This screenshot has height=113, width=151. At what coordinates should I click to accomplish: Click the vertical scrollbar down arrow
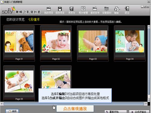click(x=149, y=100)
